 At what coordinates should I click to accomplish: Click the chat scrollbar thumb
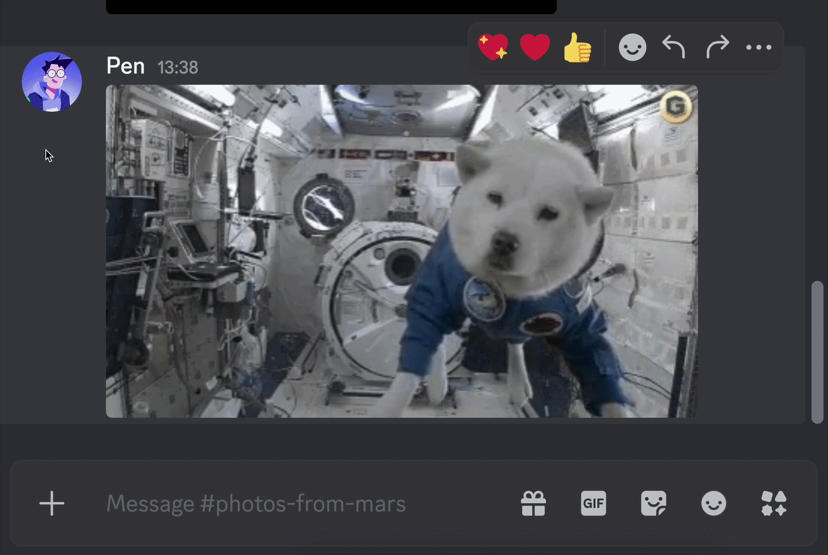click(x=818, y=352)
